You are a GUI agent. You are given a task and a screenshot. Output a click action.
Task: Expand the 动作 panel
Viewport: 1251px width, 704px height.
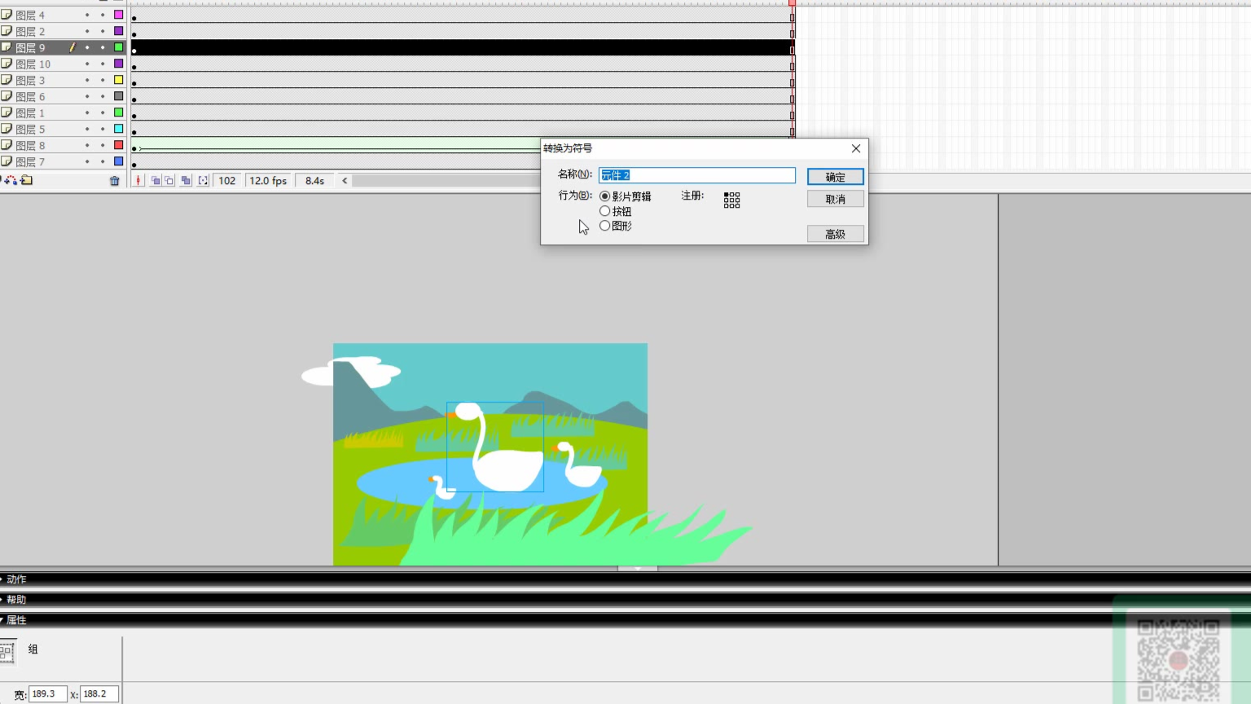point(16,579)
